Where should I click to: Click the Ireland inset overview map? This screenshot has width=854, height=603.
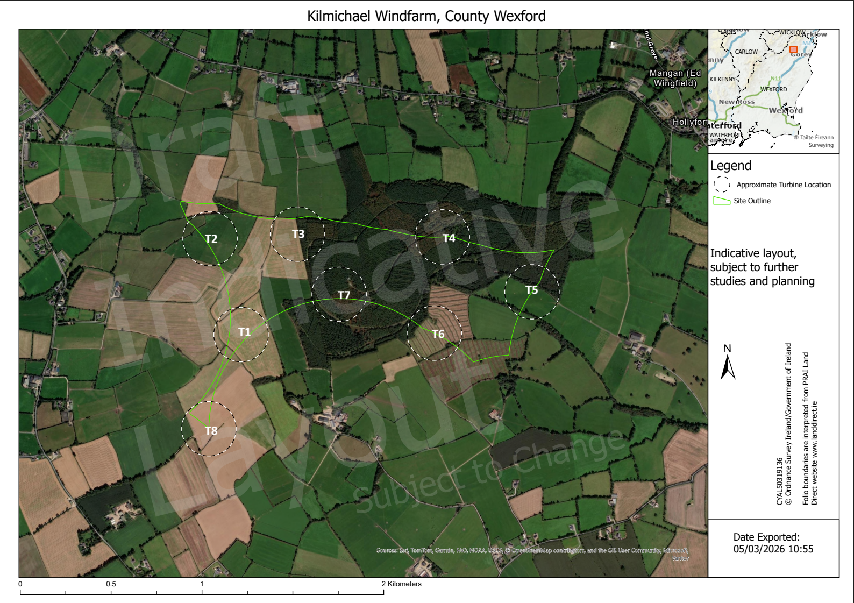tap(773, 91)
